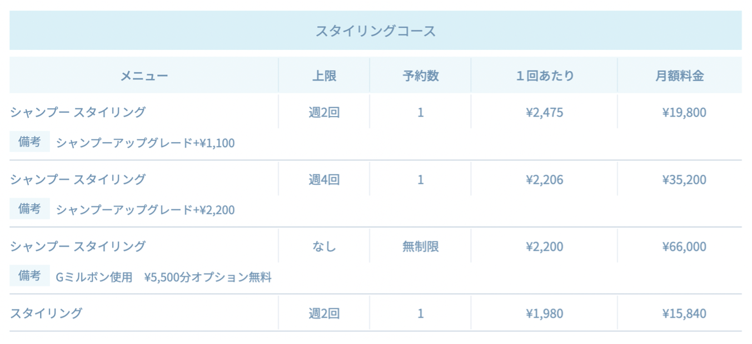Click the １回あたり column header
The height and width of the screenshot is (344, 752).
[x=544, y=76]
